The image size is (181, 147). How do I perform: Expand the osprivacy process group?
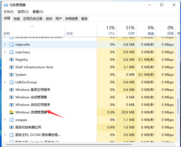5,52
